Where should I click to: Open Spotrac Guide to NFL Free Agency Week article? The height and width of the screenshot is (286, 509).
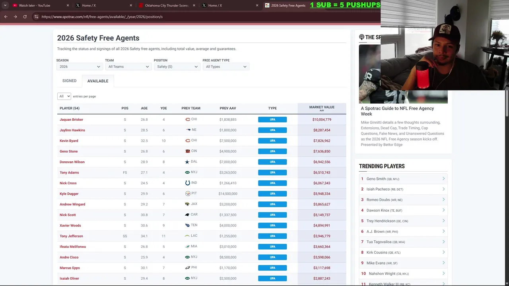[x=397, y=111]
